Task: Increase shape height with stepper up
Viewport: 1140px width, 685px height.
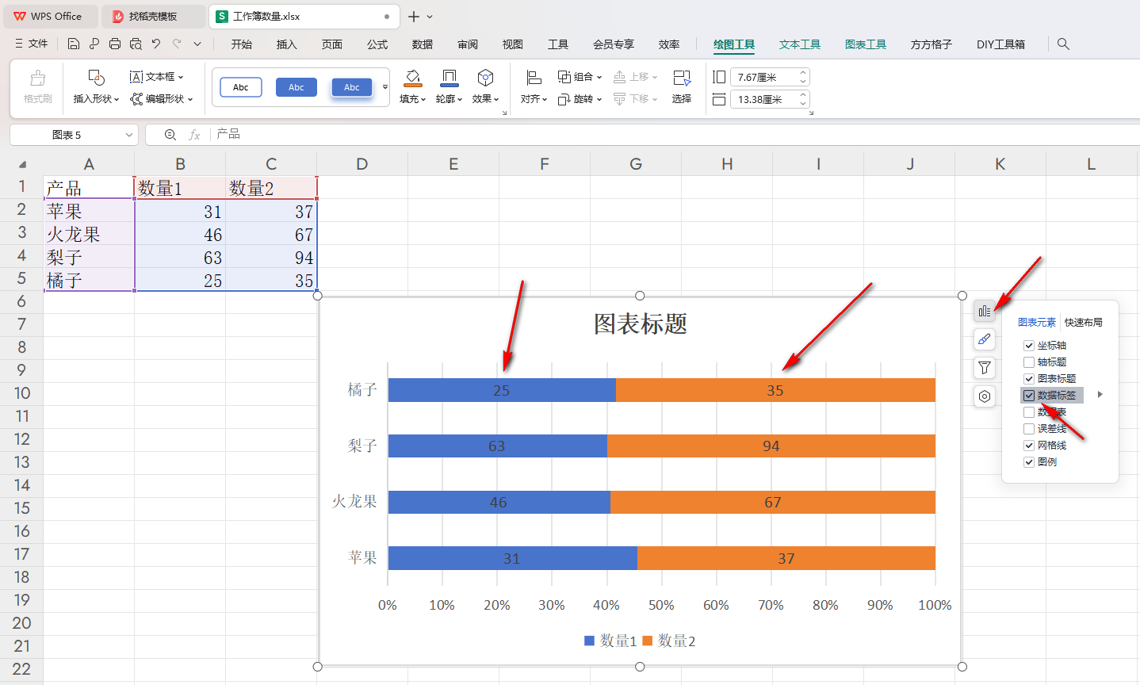Action: click(803, 73)
